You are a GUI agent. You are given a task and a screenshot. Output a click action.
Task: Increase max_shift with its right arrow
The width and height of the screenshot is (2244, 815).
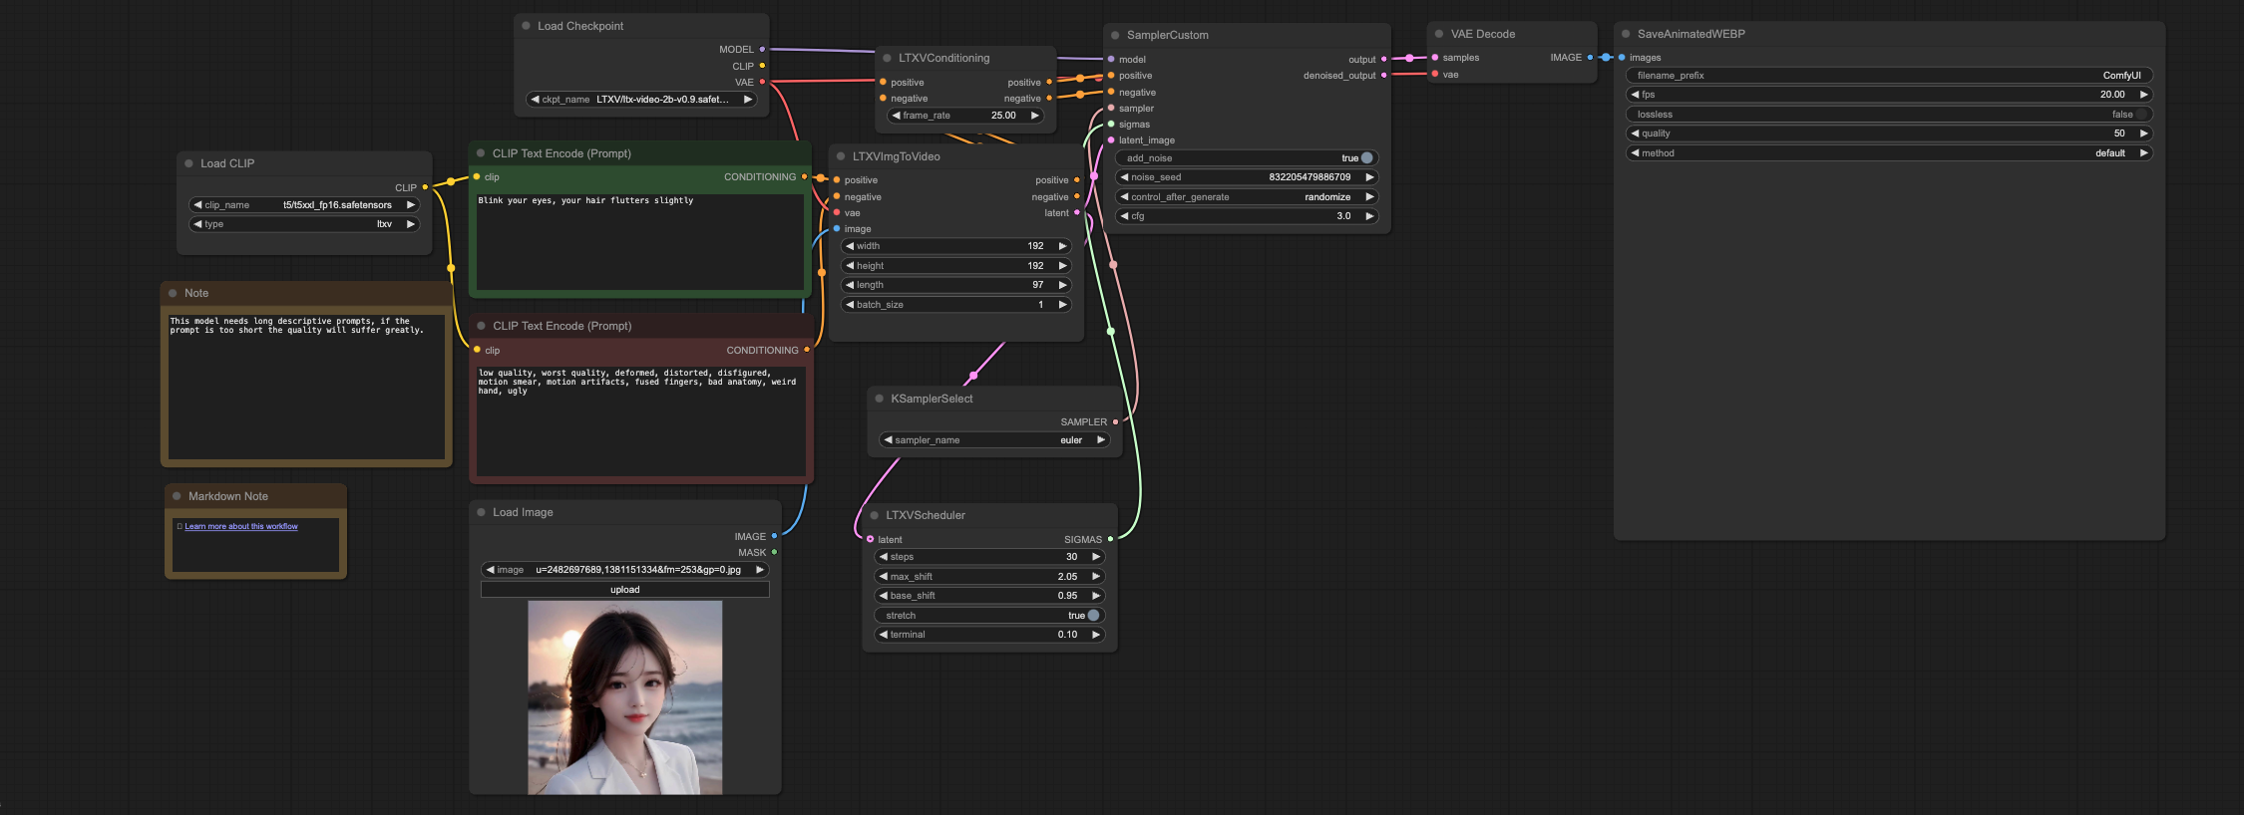(1096, 576)
